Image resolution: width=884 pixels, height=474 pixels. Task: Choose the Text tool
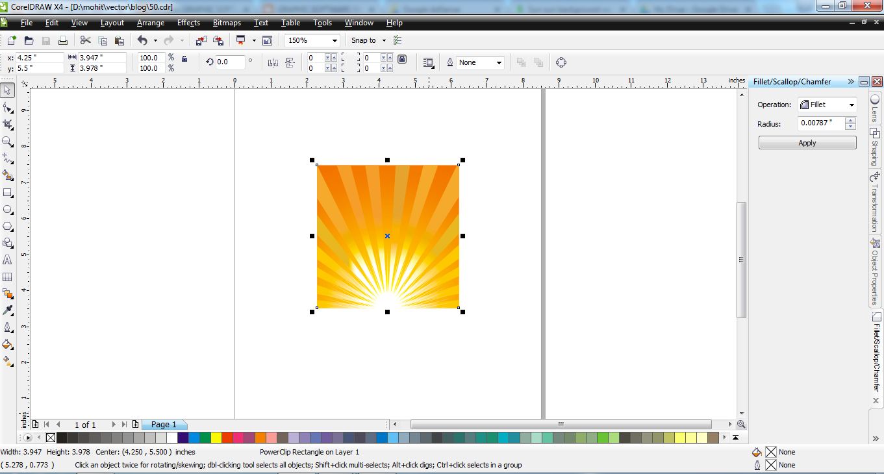coord(8,260)
